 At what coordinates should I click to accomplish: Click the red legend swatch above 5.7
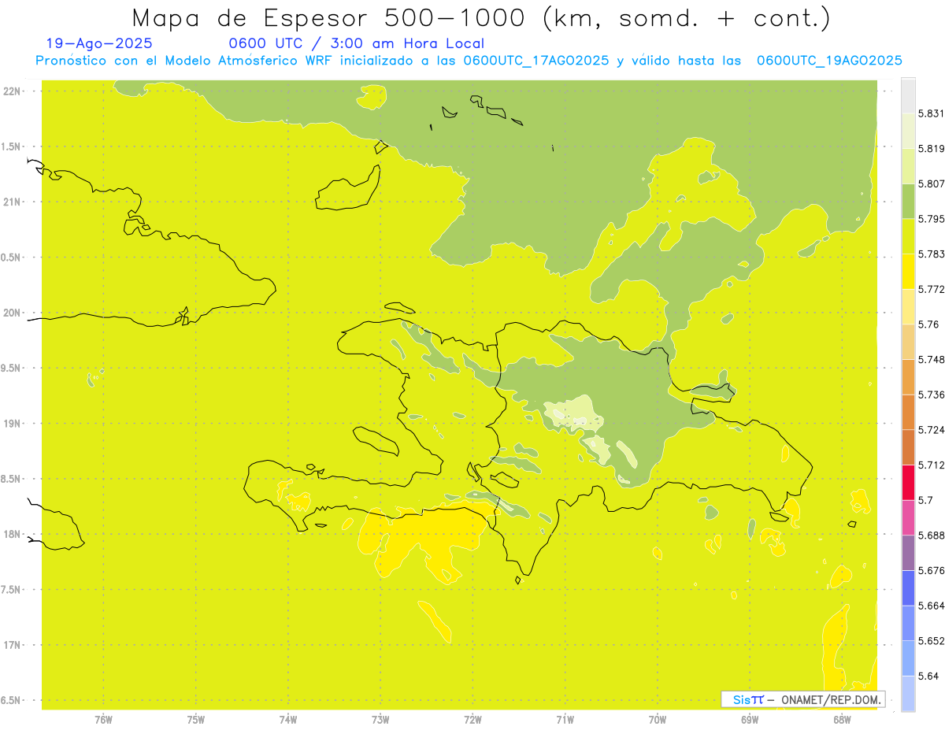[x=908, y=483]
